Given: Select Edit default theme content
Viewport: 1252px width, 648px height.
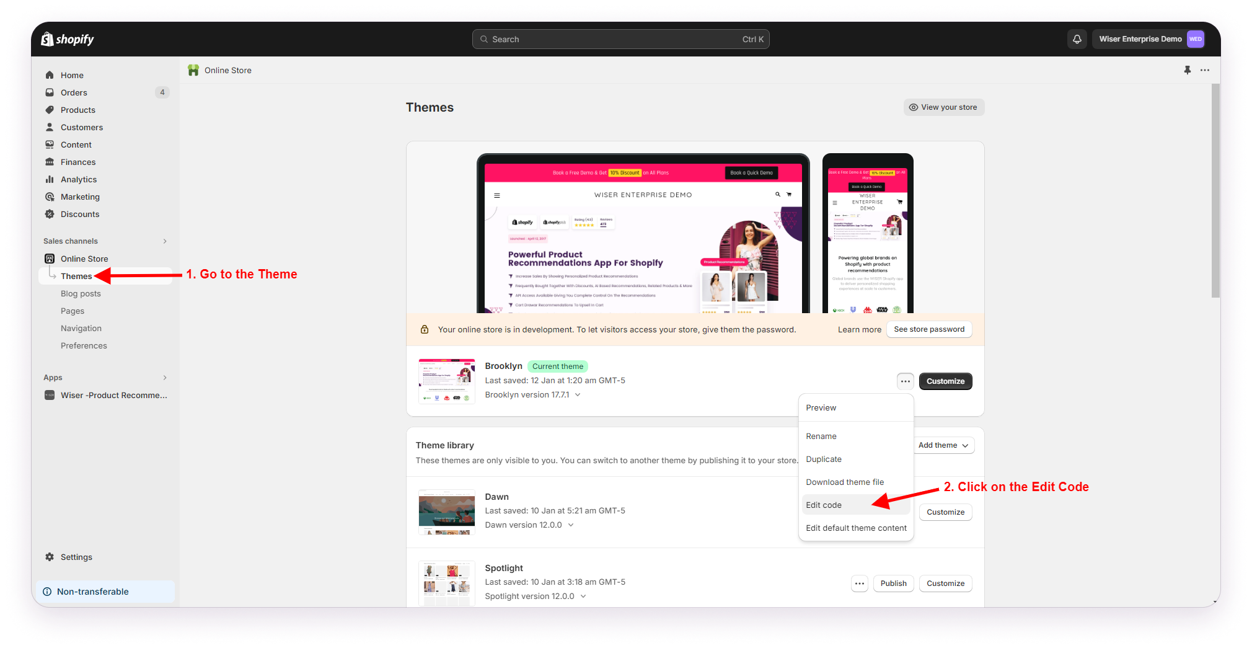Looking at the screenshot, I should click(856, 528).
